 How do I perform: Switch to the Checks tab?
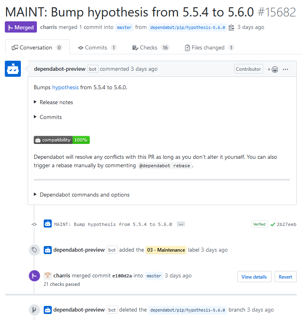(151, 47)
